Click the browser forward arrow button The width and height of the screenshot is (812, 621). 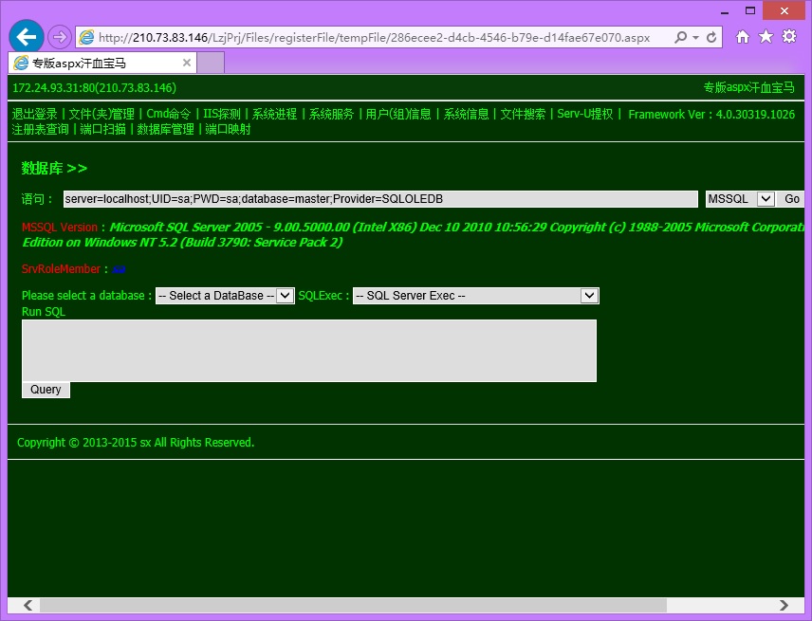(x=60, y=37)
